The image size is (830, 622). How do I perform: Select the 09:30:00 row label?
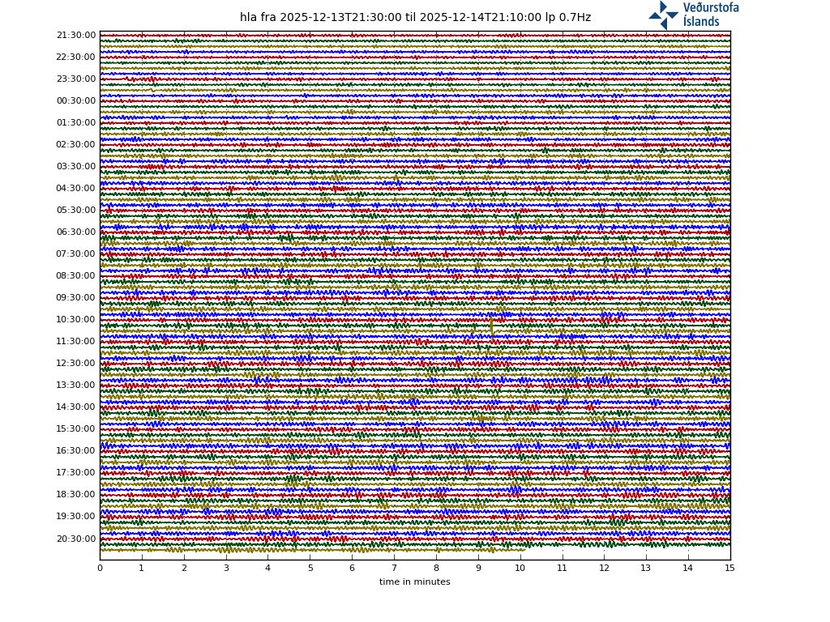(x=76, y=298)
